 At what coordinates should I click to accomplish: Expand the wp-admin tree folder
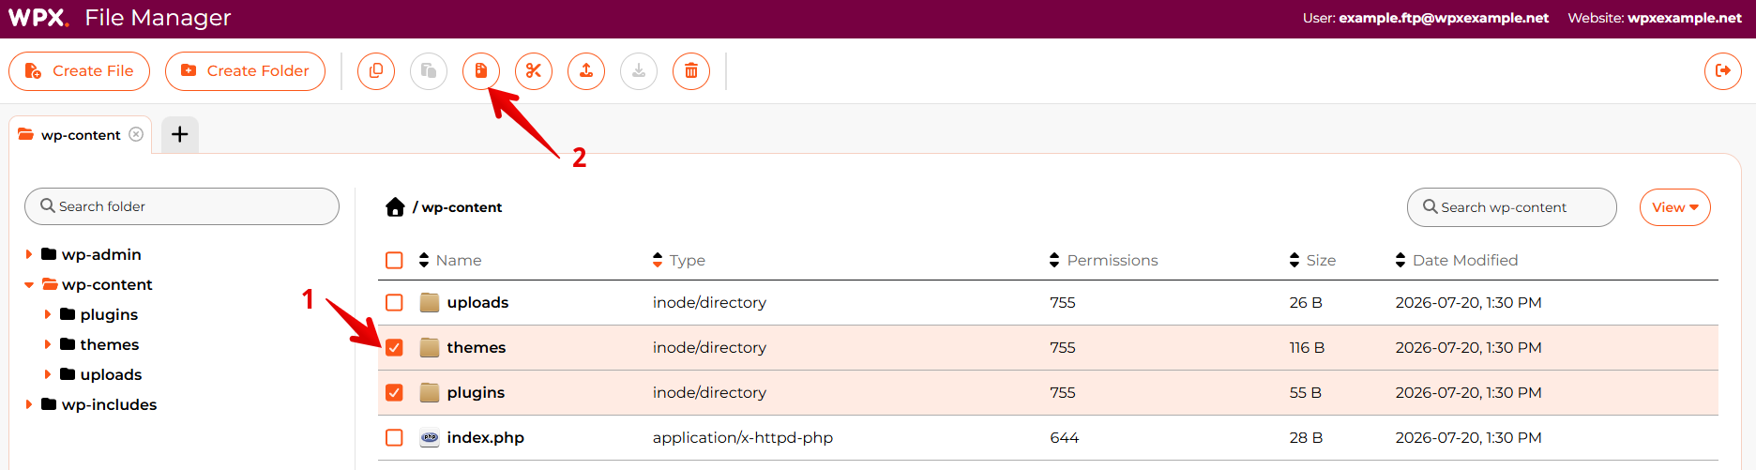coord(29,254)
